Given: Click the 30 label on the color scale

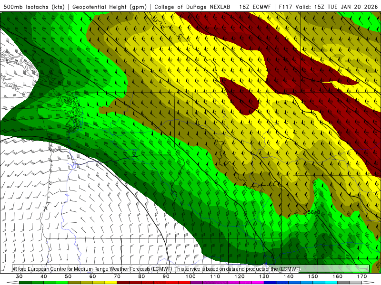Looking at the screenshot, I should point(19,276).
